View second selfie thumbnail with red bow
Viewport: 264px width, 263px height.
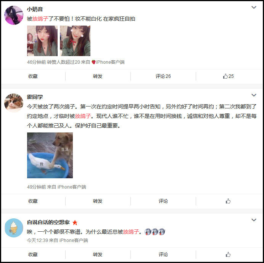pos(75,41)
